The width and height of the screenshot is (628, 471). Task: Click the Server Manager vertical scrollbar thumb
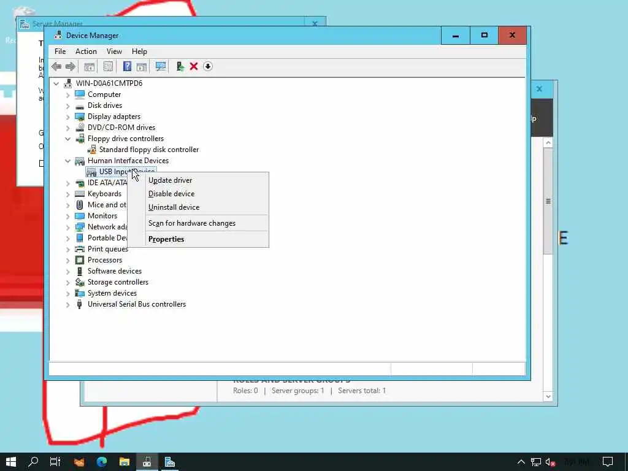548,201
